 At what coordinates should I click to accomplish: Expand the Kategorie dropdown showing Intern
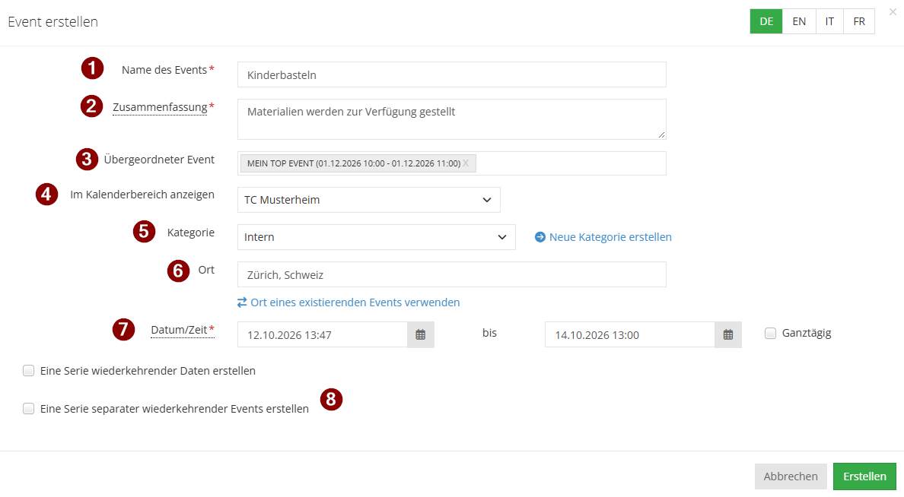coord(377,237)
